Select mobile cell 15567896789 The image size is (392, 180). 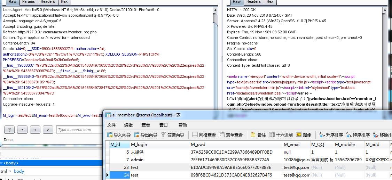[x=350, y=159]
